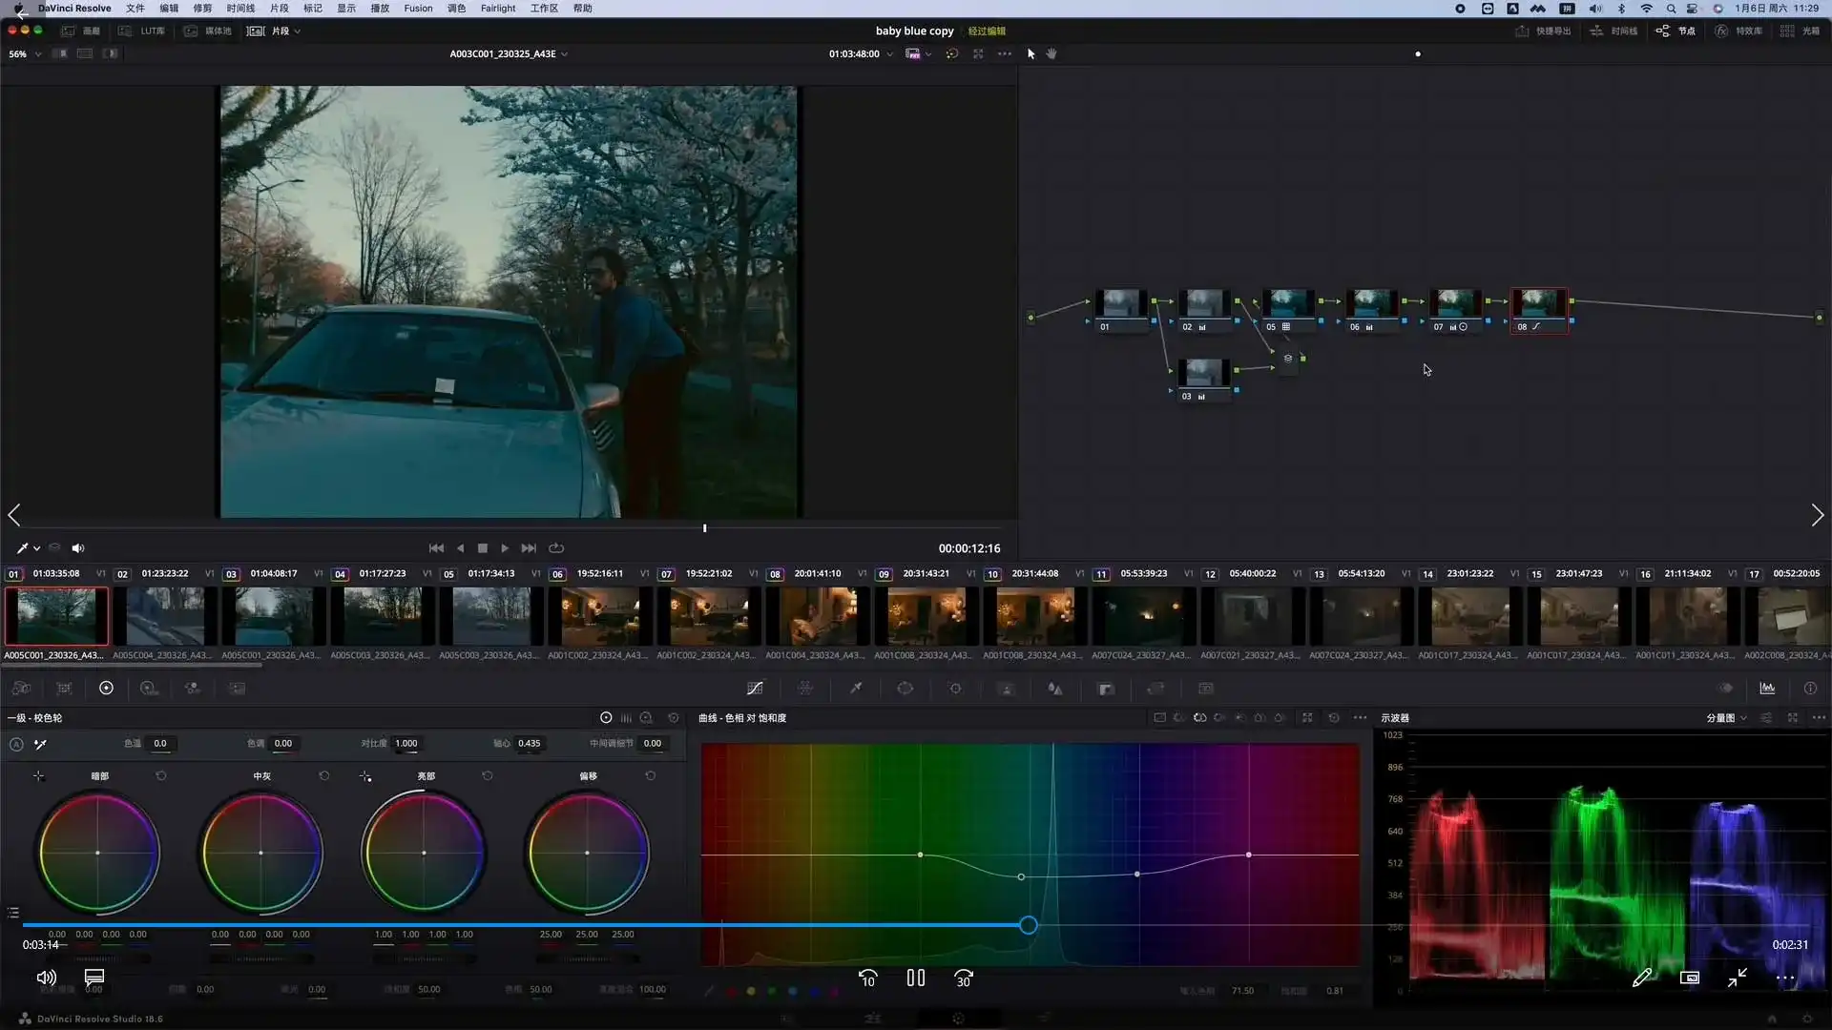
Task: Click center of the 暗部 lift color wheel
Action: click(97, 853)
